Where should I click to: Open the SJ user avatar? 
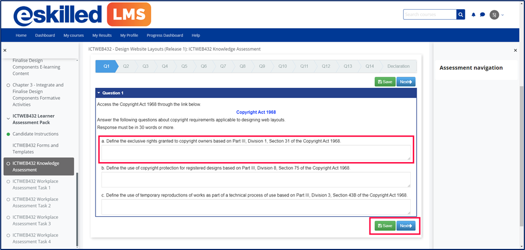point(494,14)
